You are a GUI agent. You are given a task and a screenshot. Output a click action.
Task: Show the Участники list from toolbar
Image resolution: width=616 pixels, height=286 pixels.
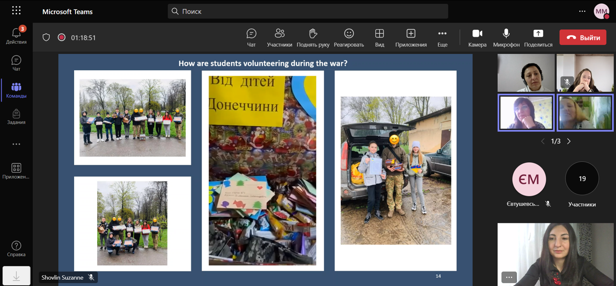pos(280,38)
